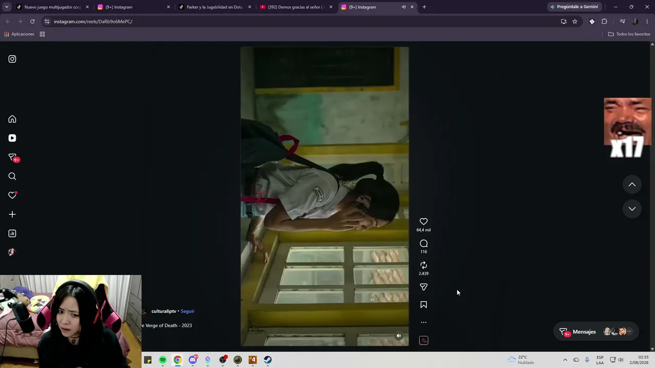Screen dimensions: 655x368
Task: Expand the tab search dropdown
Action: [7, 7]
